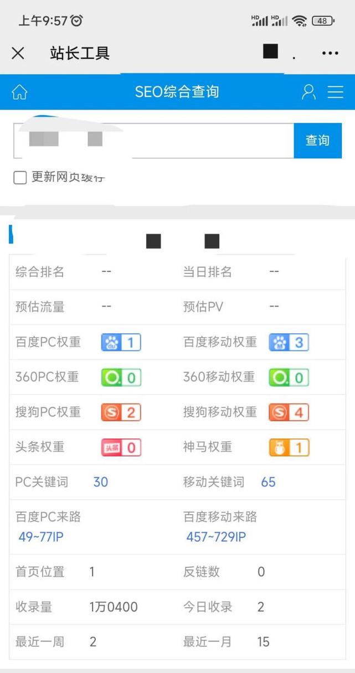This screenshot has width=355, height=673.
Task: Open the PC keywords count 30 link
Action: tap(101, 482)
